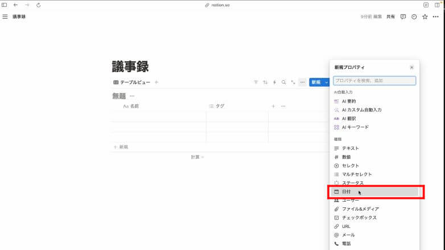This screenshot has width=445, height=250.
Task: Click the search magnifier in database toolbar
Action: click(x=283, y=82)
